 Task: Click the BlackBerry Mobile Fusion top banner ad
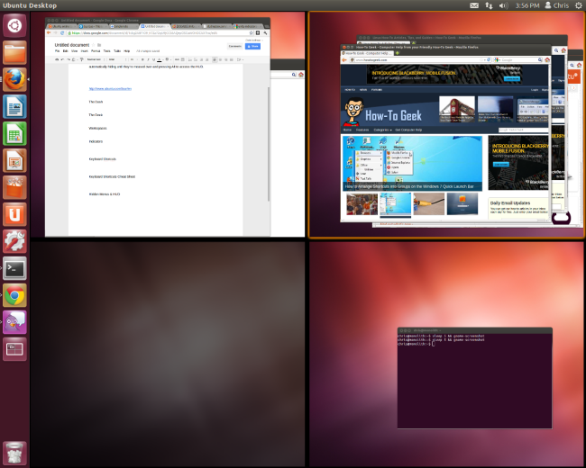click(444, 75)
